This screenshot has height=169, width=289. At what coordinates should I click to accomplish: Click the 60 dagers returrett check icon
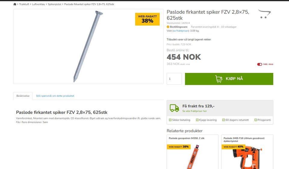[224, 120]
